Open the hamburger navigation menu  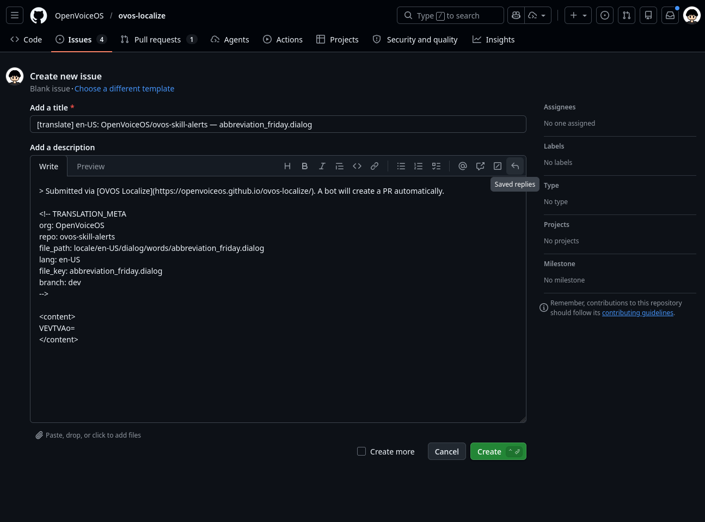(x=15, y=15)
